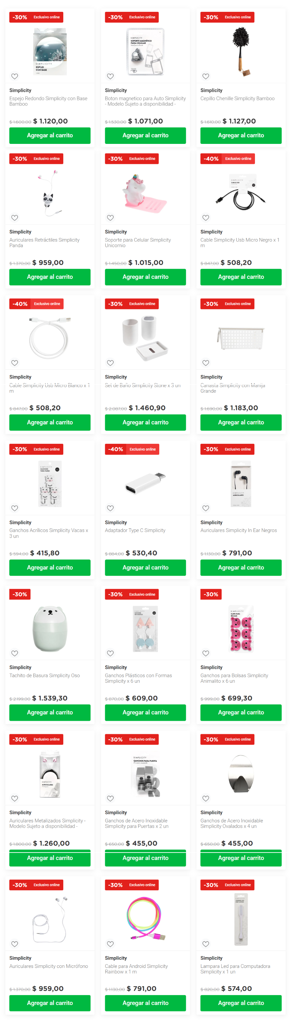Click the heart icon on Cable Simplicity Usb Micro Negro
The width and height of the screenshot is (291, 1022).
click(206, 217)
